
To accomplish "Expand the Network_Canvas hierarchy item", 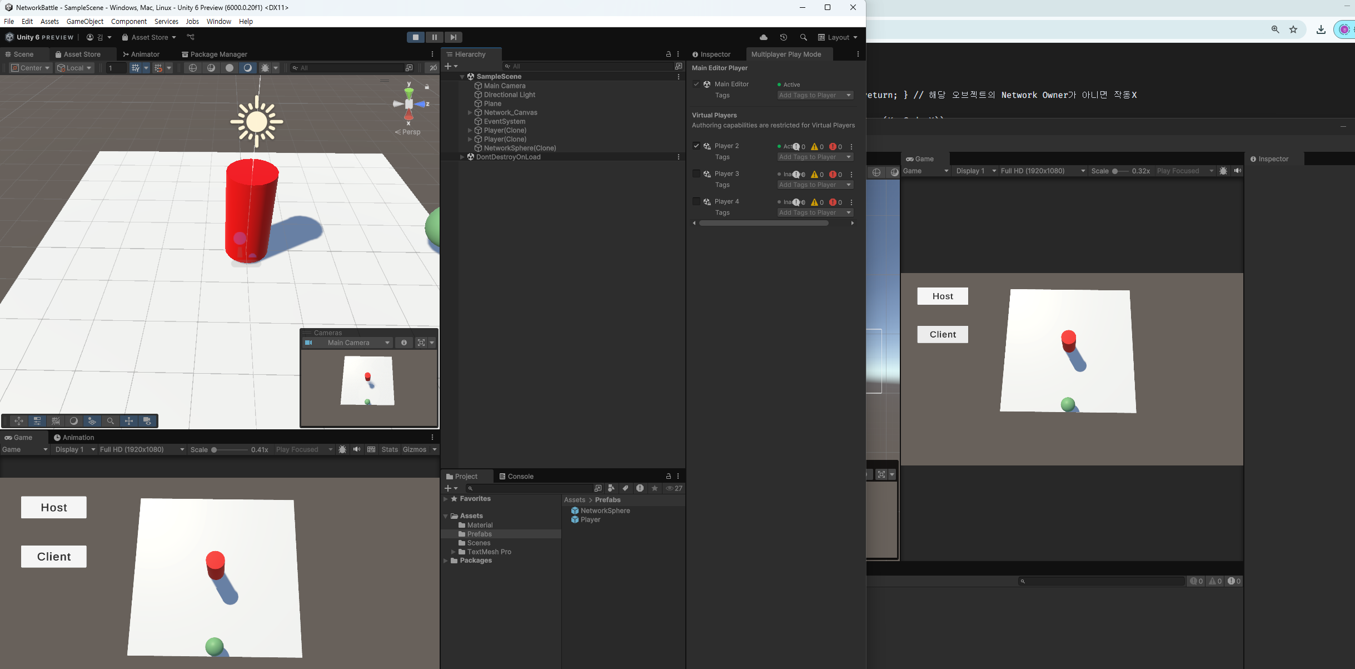I will (x=470, y=112).
